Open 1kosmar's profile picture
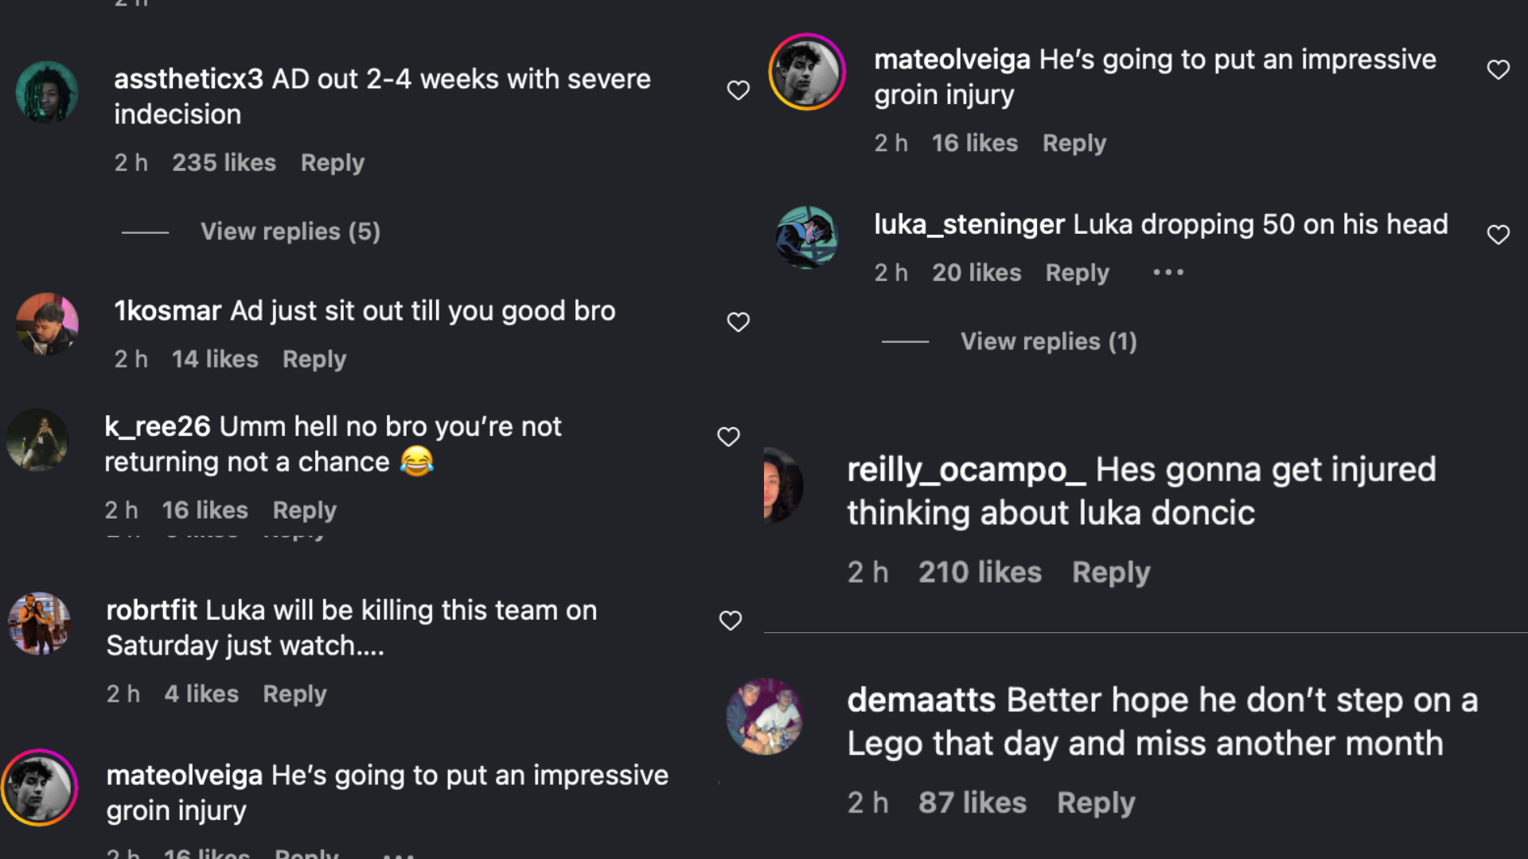The height and width of the screenshot is (859, 1528). tap(47, 324)
